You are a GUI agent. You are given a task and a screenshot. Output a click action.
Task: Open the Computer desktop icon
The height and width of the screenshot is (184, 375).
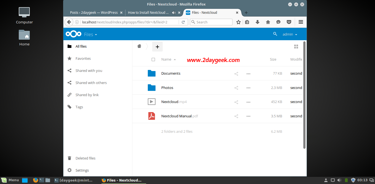(24, 16)
